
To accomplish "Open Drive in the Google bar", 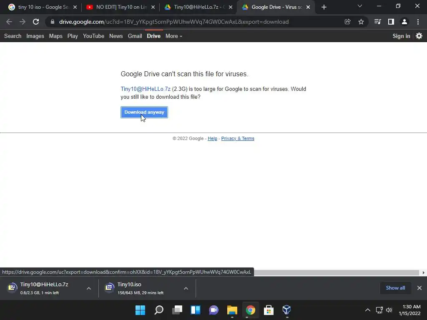I will (x=153, y=36).
